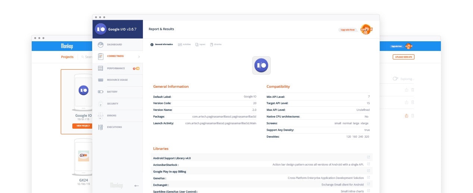Open external link for Android Support Library

click(x=369, y=157)
